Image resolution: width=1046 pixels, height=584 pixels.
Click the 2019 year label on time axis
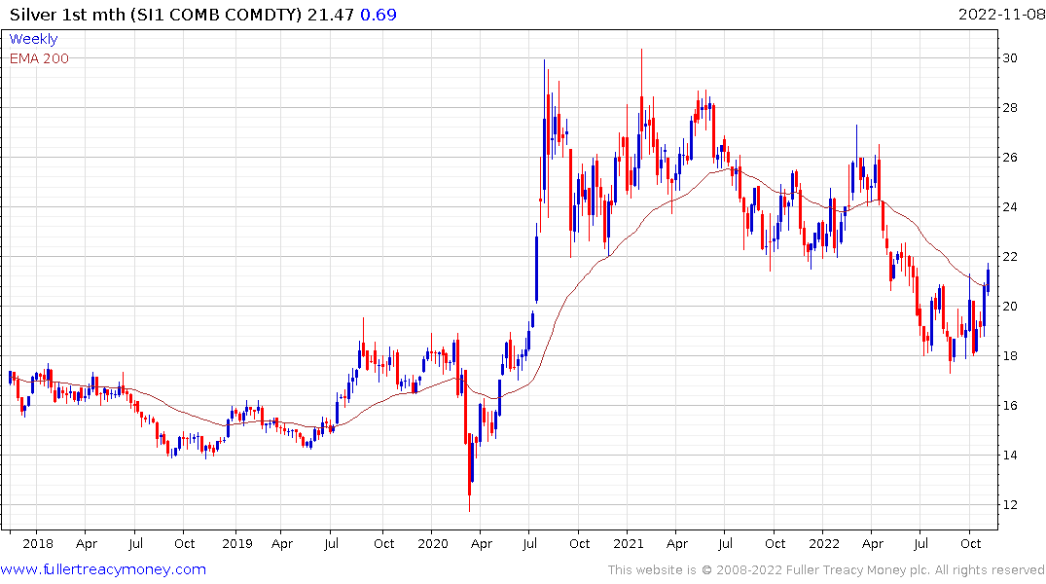(x=236, y=543)
